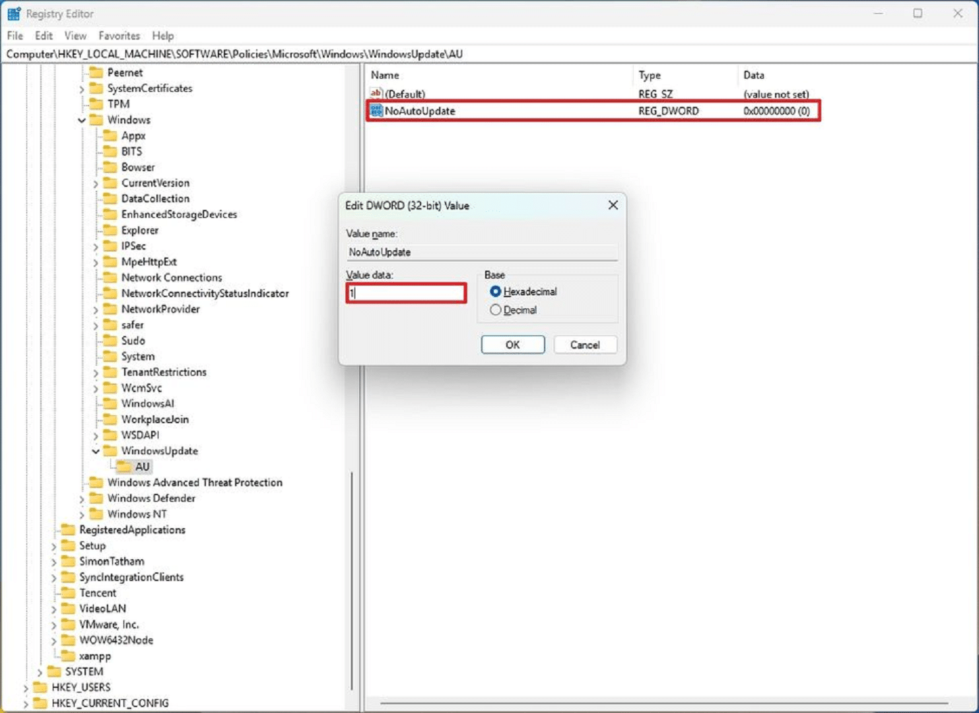Select the MpeHttpExt key
The height and width of the screenshot is (713, 979).
coord(149,262)
